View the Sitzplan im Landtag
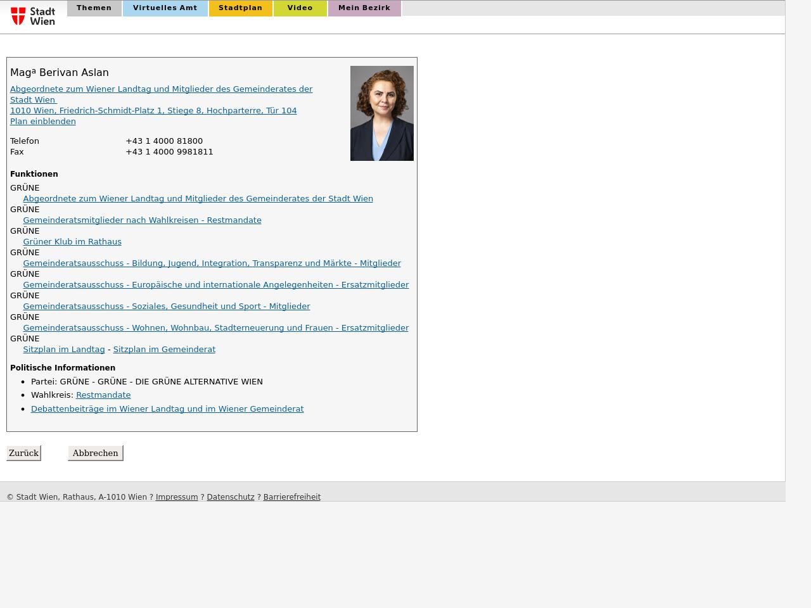811x608 pixels. [x=64, y=350]
